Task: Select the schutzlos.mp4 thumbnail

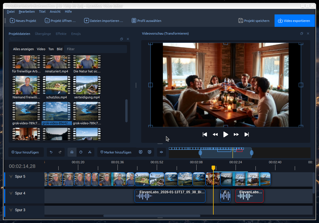Action: coord(56,85)
